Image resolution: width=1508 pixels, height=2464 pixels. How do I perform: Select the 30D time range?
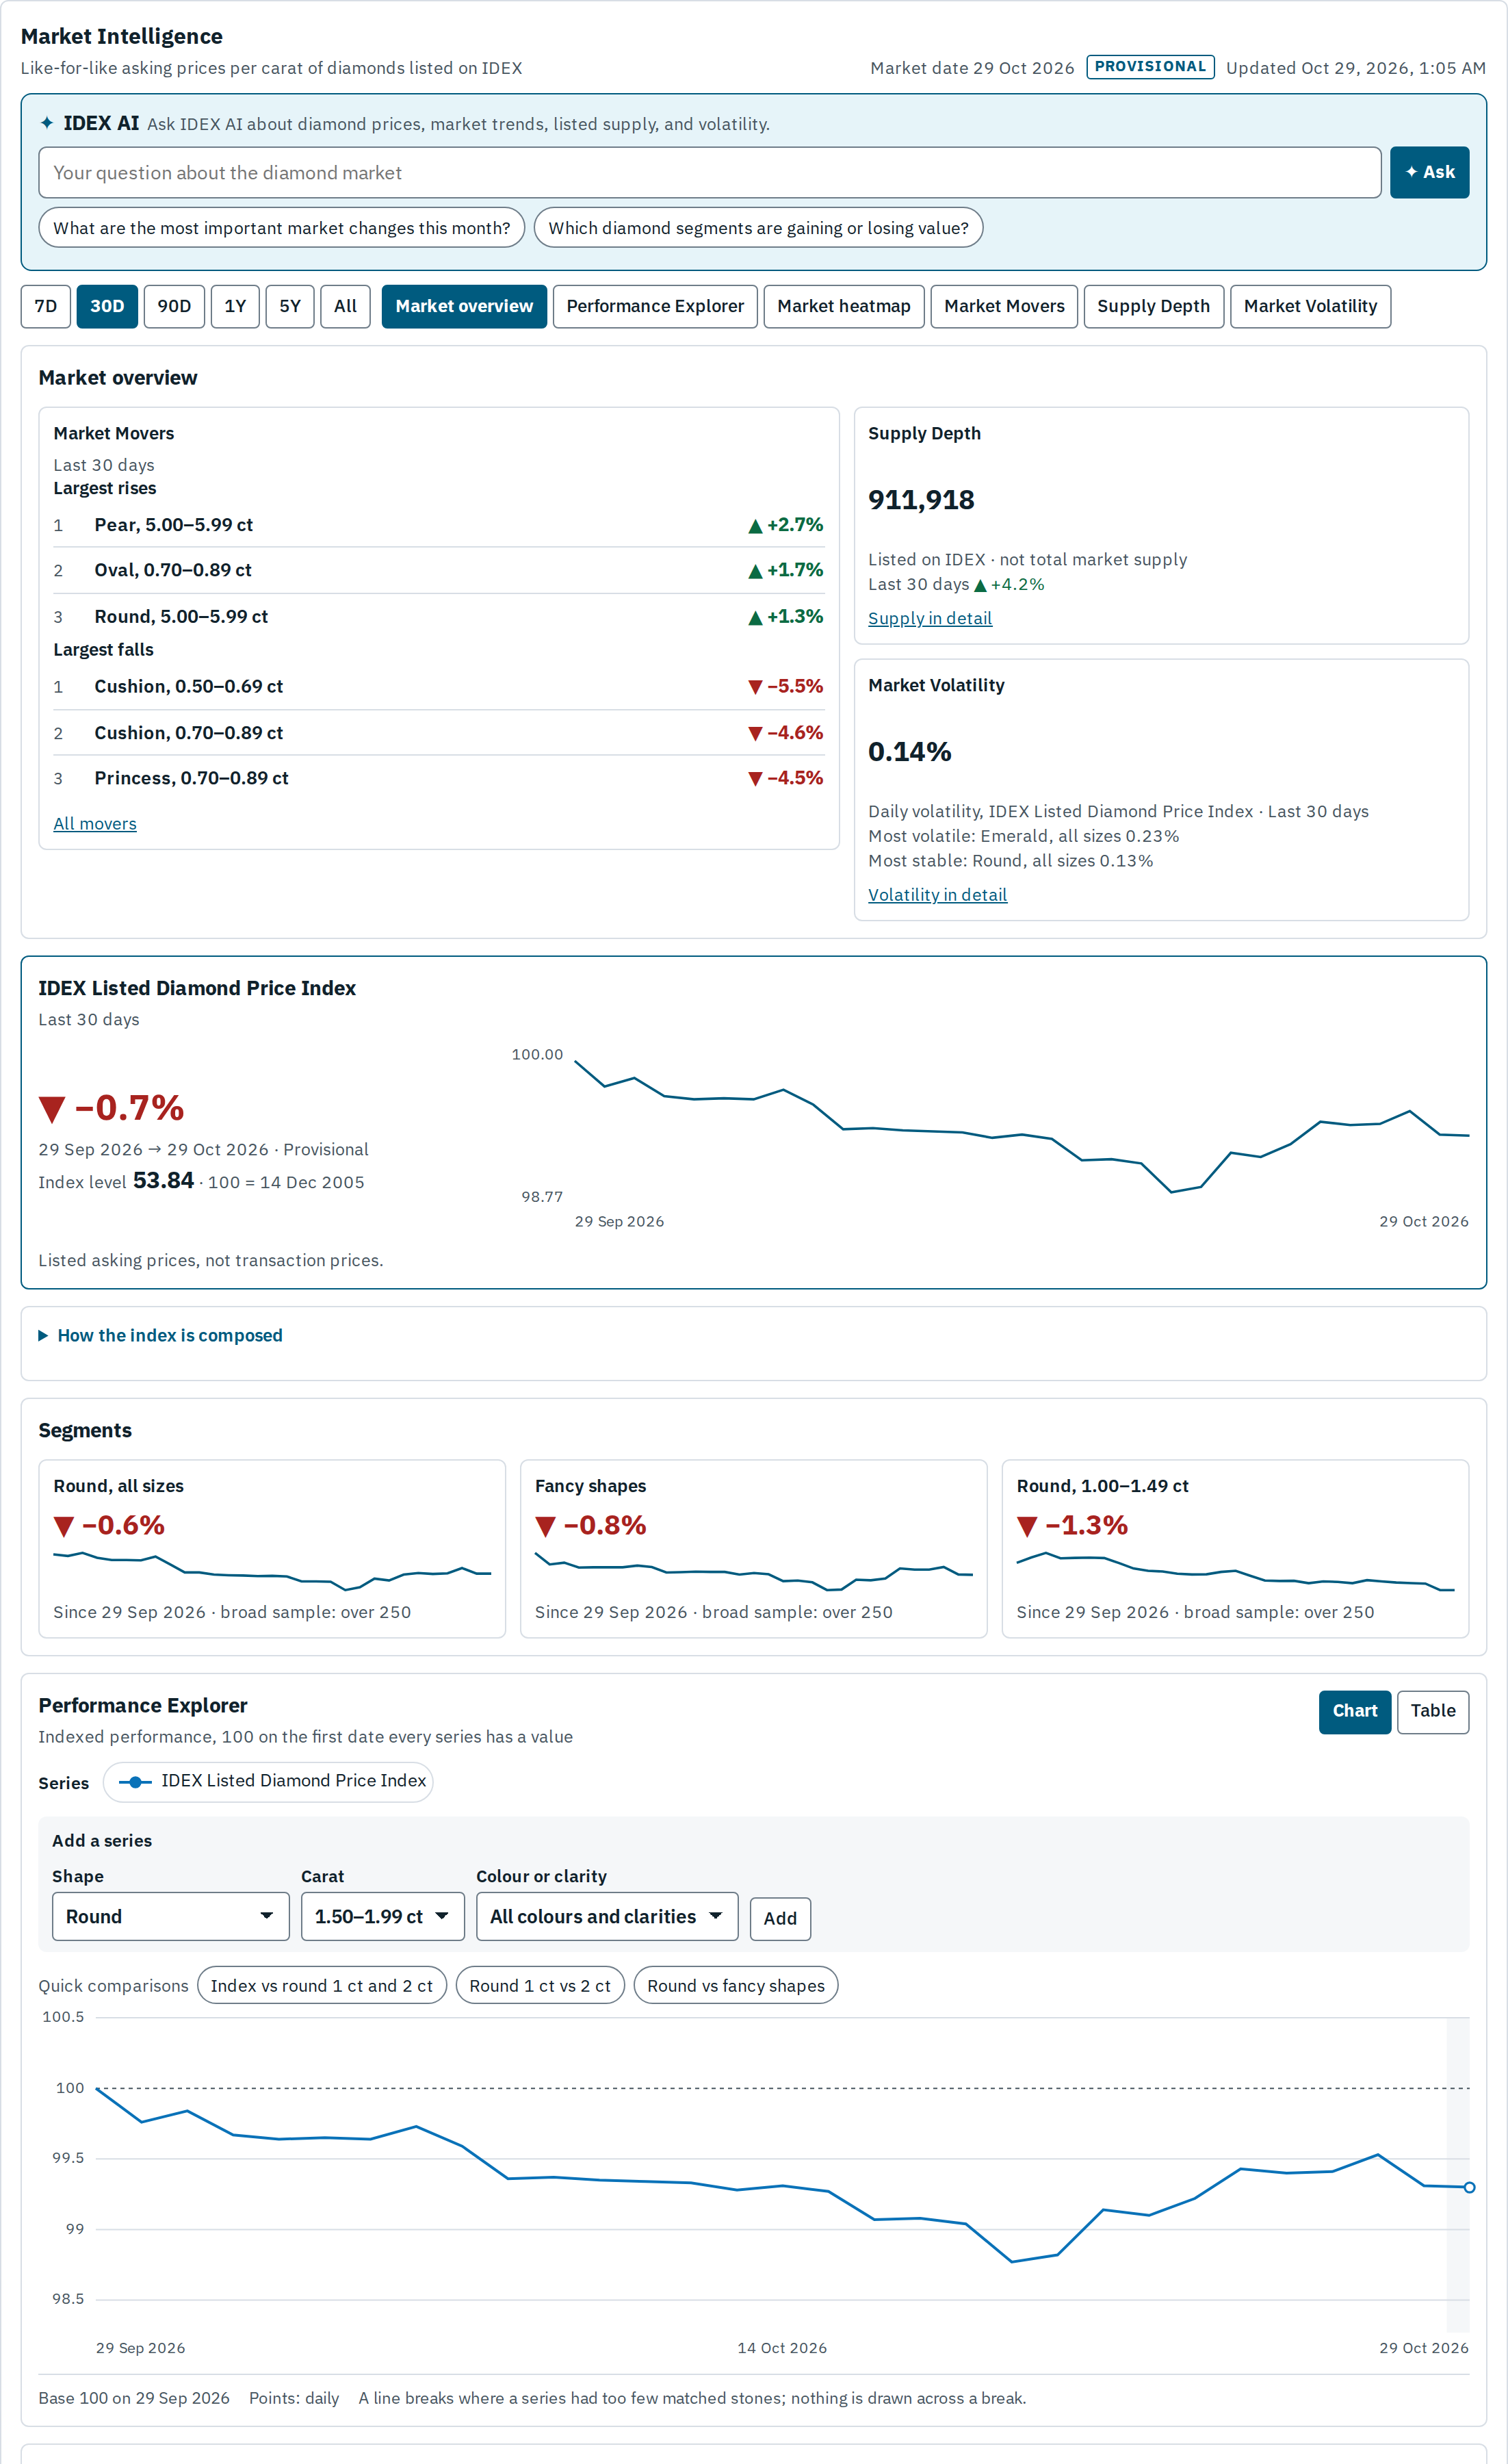[107, 306]
